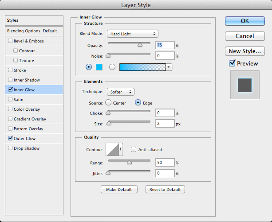
Task: Toggle the Preview checkbox
Action: pyautogui.click(x=232, y=63)
